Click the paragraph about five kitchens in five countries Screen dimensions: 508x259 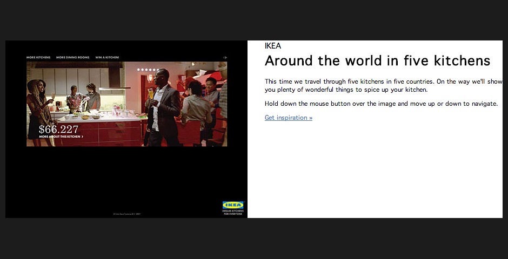(x=384, y=86)
